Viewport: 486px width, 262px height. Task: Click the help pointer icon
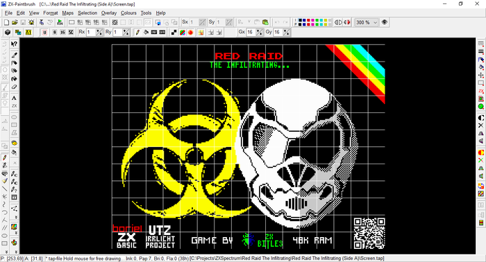(14, 44)
